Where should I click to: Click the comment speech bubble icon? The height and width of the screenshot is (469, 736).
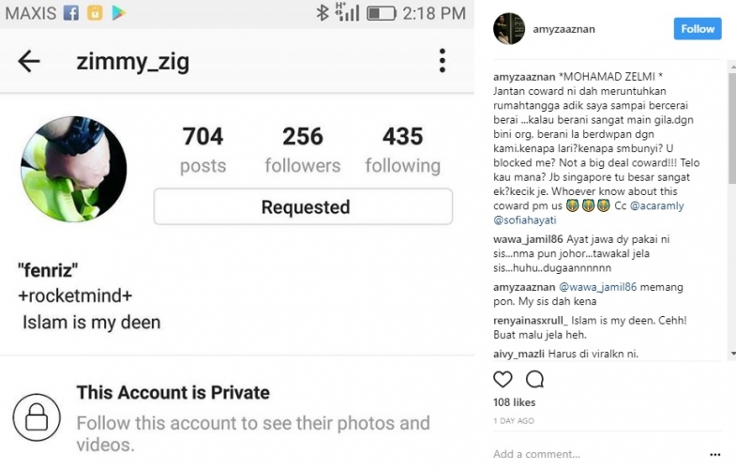[534, 379]
